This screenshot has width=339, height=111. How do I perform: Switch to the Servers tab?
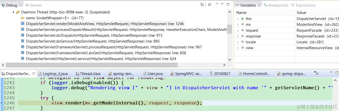(x=34, y=5)
